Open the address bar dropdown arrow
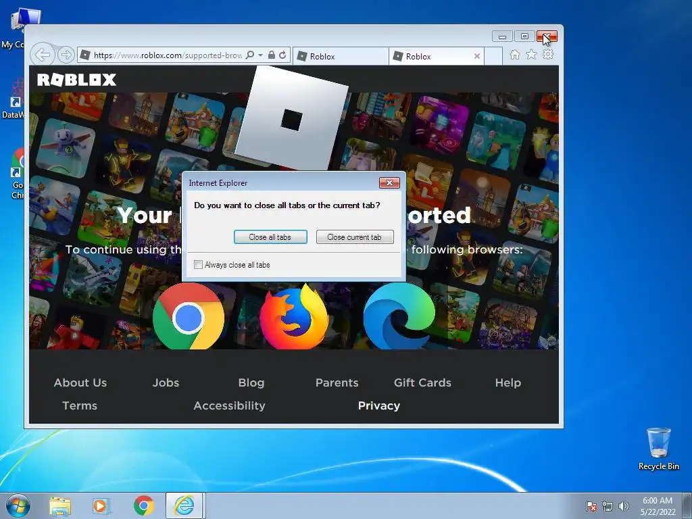Image resolution: width=692 pixels, height=519 pixels. pyautogui.click(x=260, y=55)
